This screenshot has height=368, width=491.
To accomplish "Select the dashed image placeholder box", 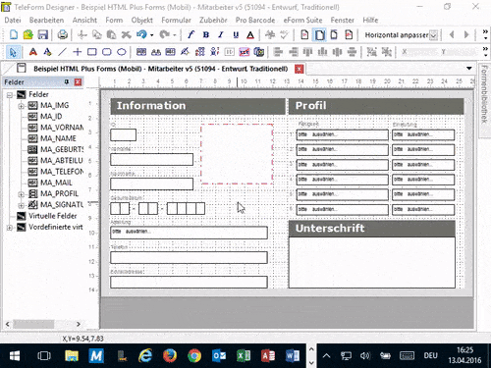I will 237,154.
